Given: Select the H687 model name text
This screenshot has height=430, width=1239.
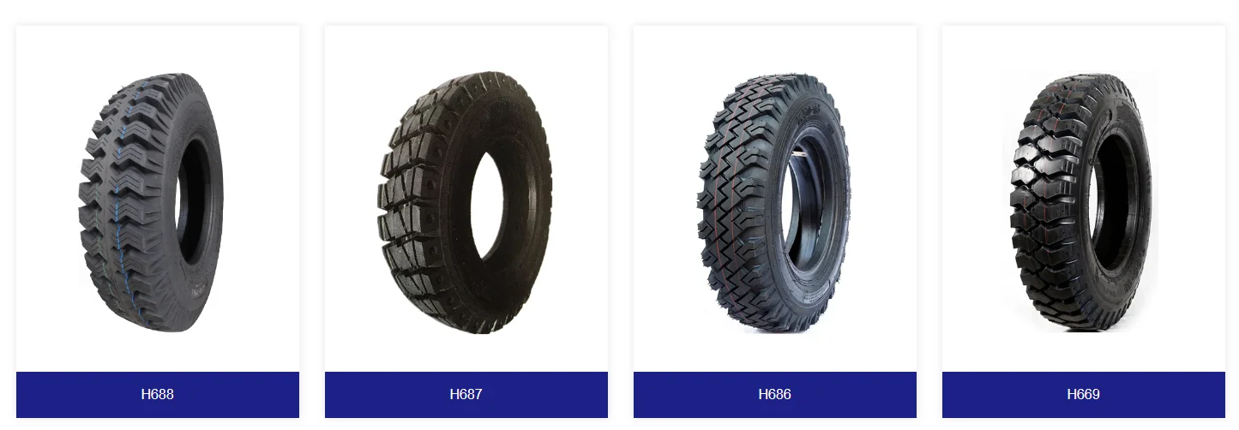Looking at the screenshot, I should (x=466, y=395).
